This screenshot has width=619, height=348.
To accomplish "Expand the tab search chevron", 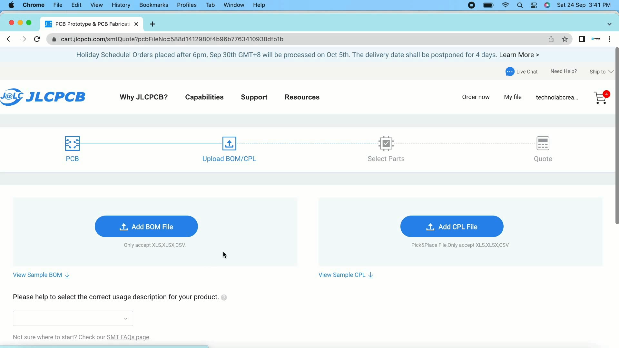I will coord(609,24).
